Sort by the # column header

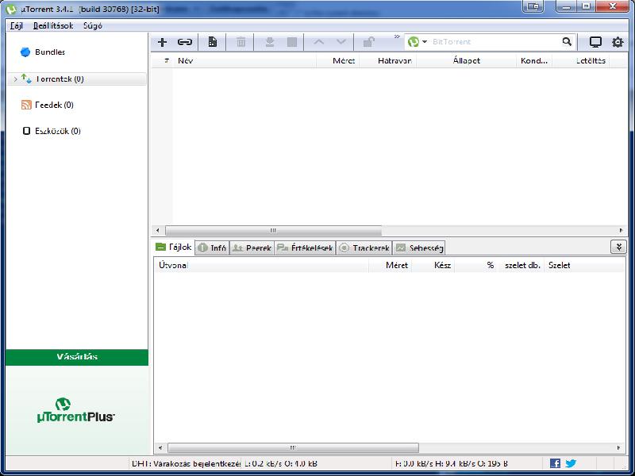(163, 61)
